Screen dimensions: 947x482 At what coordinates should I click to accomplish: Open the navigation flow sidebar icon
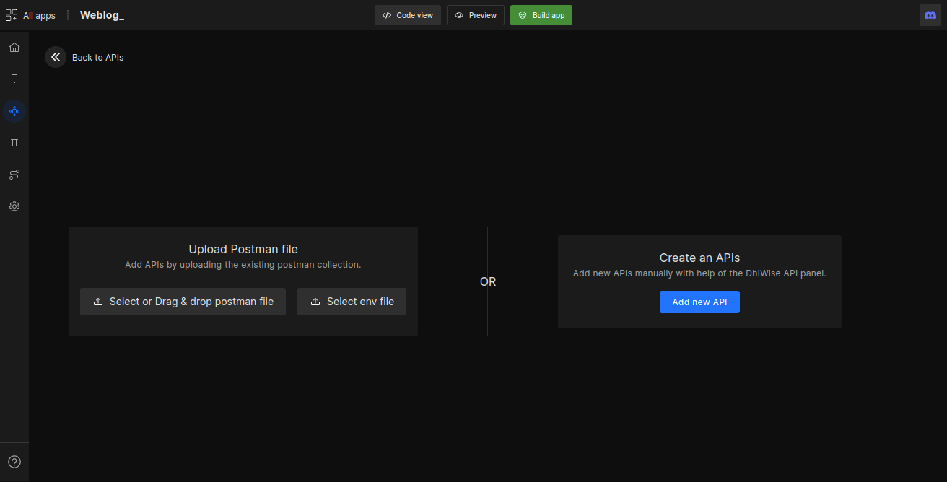[14, 175]
